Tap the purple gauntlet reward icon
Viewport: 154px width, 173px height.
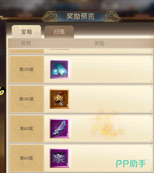click(x=60, y=128)
